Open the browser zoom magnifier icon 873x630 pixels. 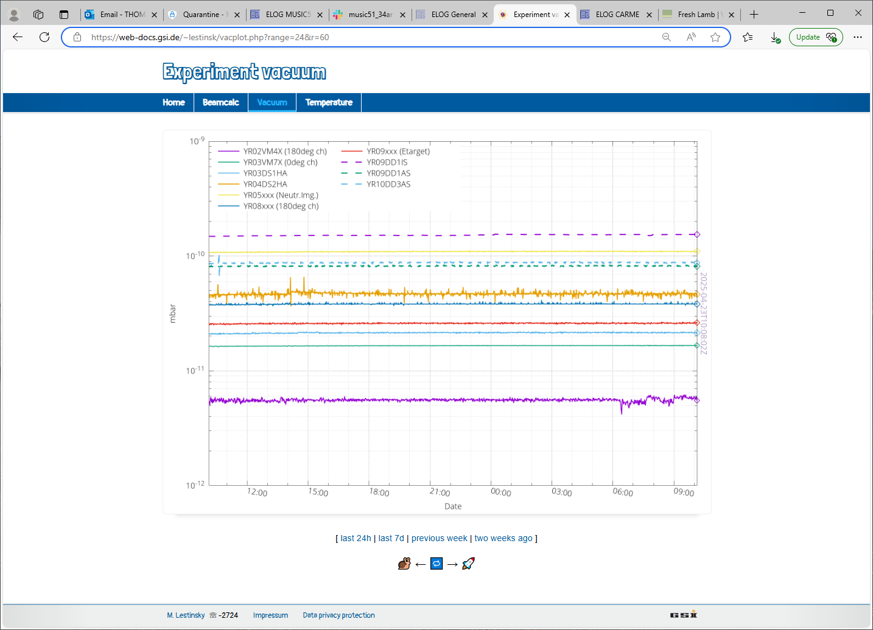667,37
